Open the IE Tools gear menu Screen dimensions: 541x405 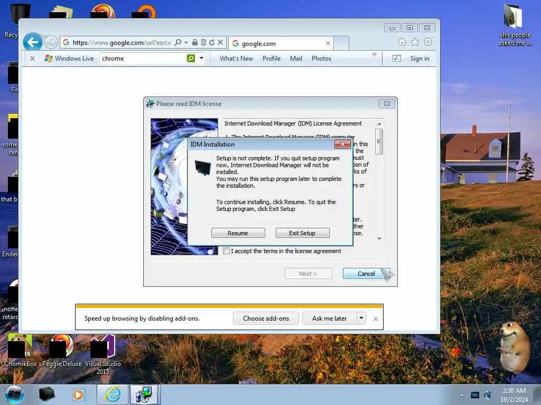click(428, 42)
